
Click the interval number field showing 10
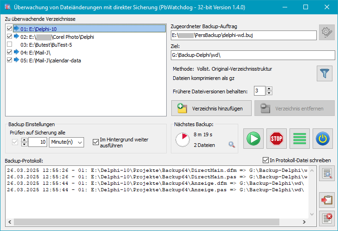[37, 142]
